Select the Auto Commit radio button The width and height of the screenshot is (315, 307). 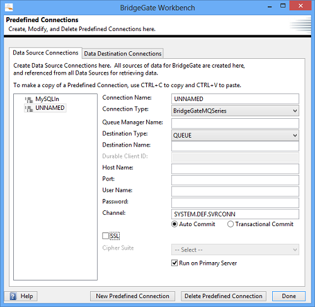(x=175, y=224)
